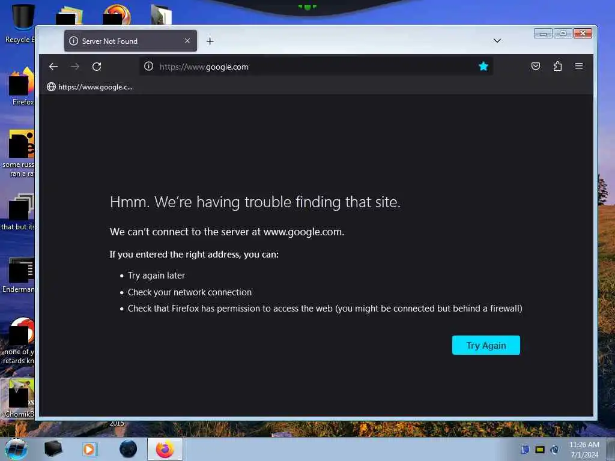The height and width of the screenshot is (461, 615).
Task: Select the Firefox taskbar button
Action: point(165,449)
